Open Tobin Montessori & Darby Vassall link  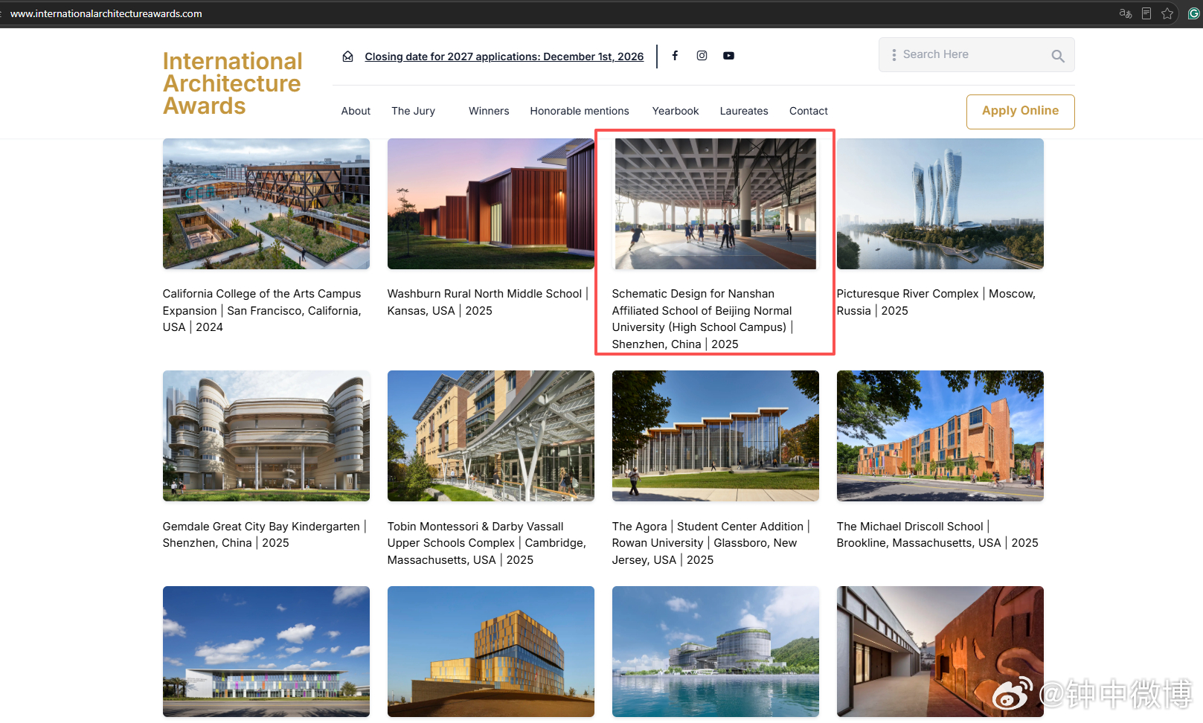tap(487, 543)
